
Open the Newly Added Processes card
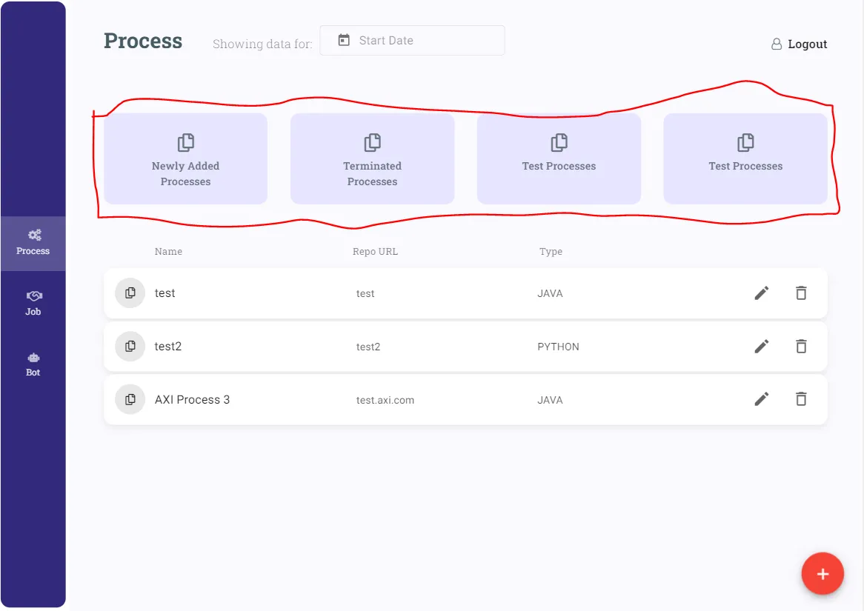[x=185, y=158]
